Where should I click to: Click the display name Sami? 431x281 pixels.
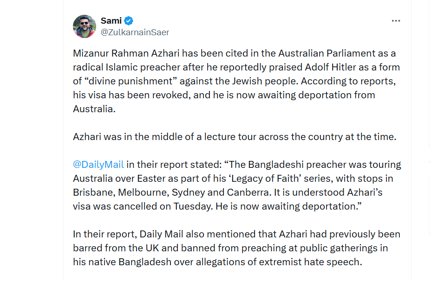(111, 20)
